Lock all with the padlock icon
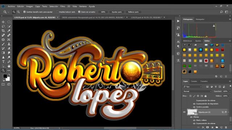This screenshot has width=232, height=130. (206, 96)
